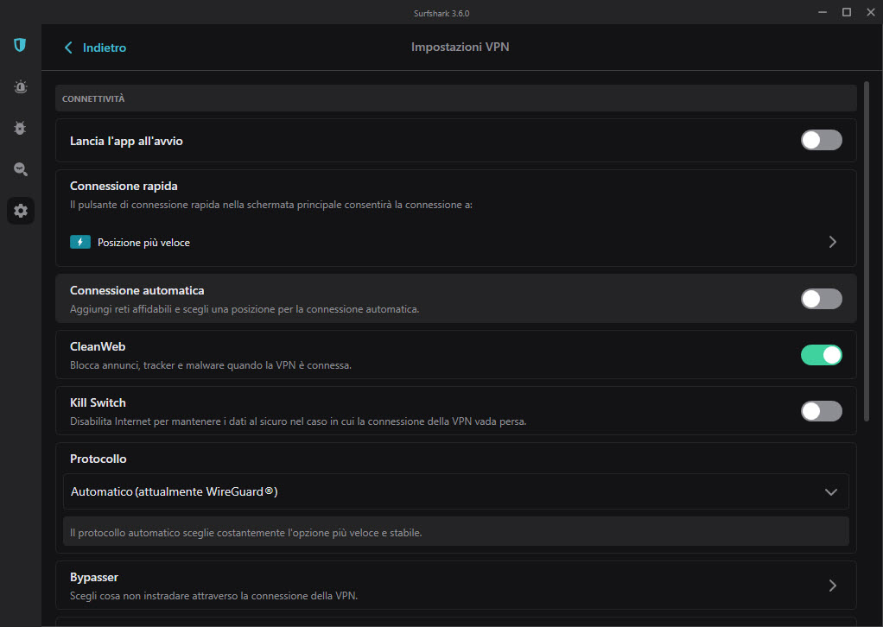Enable Lancia l'app all'avvio toggle
Image resolution: width=883 pixels, height=627 pixels.
tap(821, 140)
